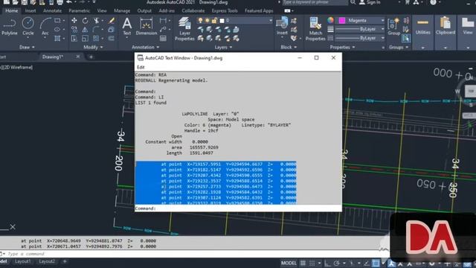Select the Arc tool

click(x=45, y=27)
